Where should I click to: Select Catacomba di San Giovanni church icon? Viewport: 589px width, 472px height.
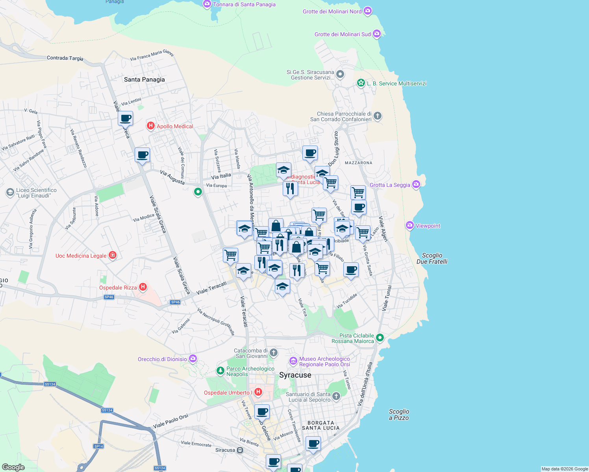coord(274,352)
